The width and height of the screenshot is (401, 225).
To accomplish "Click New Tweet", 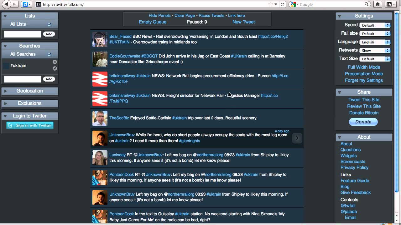I will click(x=243, y=22).
